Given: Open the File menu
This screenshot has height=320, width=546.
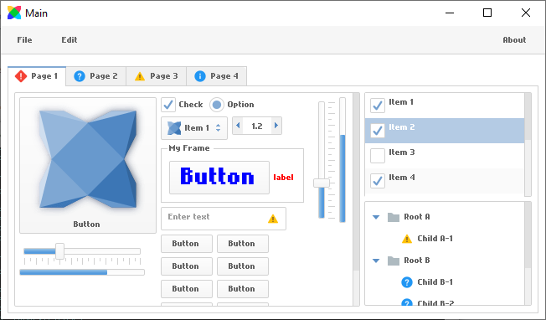Looking at the screenshot, I should coord(25,40).
